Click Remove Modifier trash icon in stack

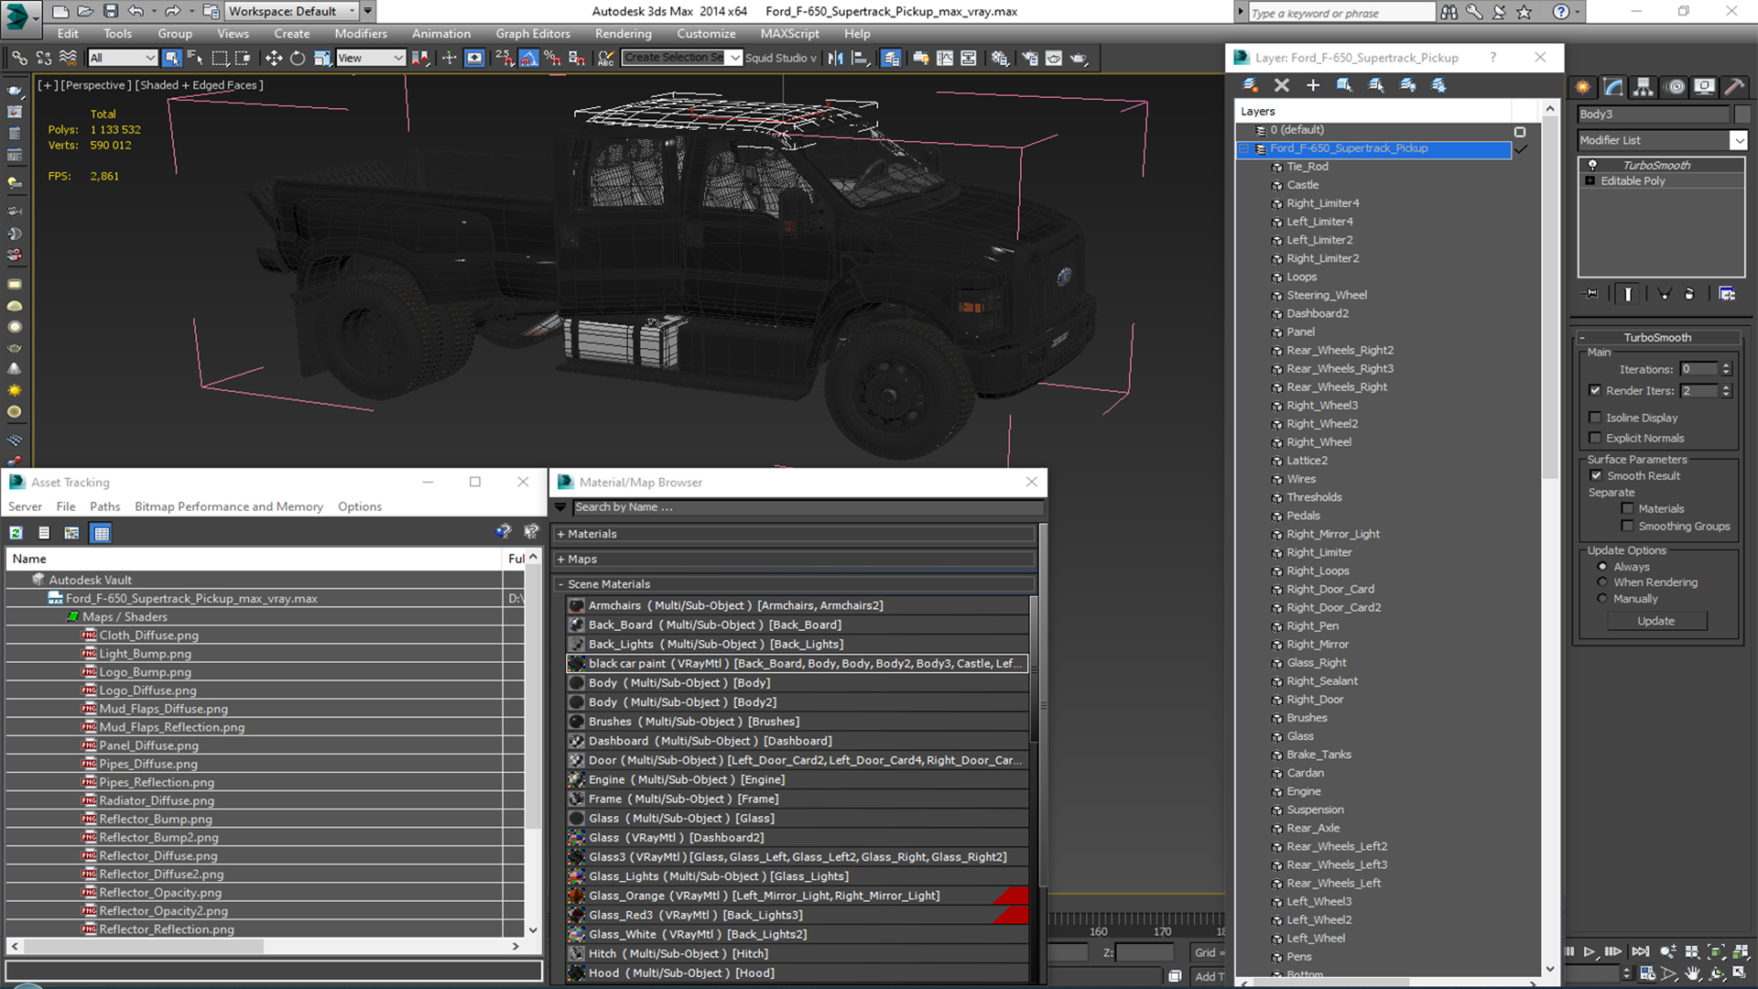[1689, 294]
